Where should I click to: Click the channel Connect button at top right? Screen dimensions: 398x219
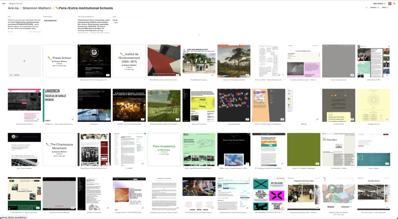click(x=374, y=7)
